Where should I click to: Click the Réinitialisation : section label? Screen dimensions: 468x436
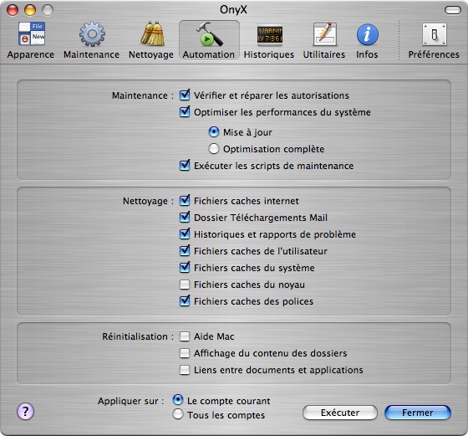click(138, 336)
